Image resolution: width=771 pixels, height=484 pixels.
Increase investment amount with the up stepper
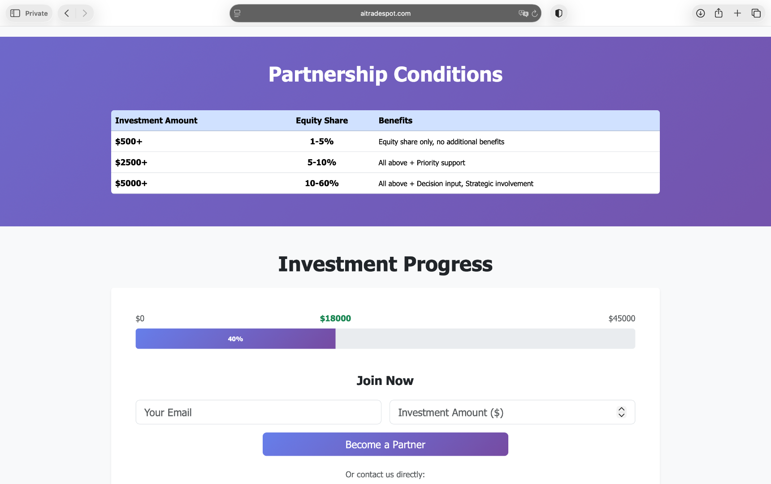(x=621, y=409)
